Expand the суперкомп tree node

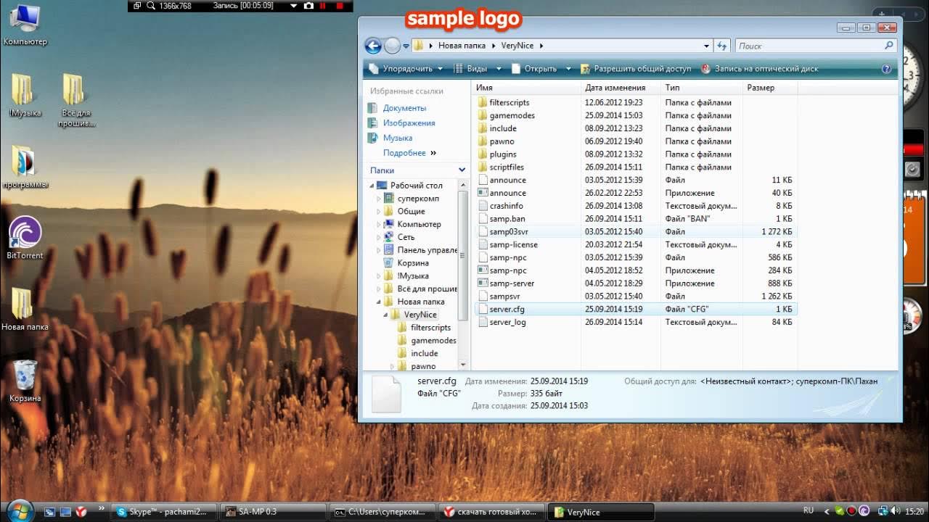(379, 199)
